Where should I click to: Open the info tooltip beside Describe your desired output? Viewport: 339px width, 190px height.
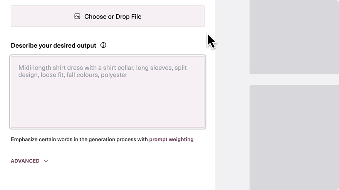103,45
